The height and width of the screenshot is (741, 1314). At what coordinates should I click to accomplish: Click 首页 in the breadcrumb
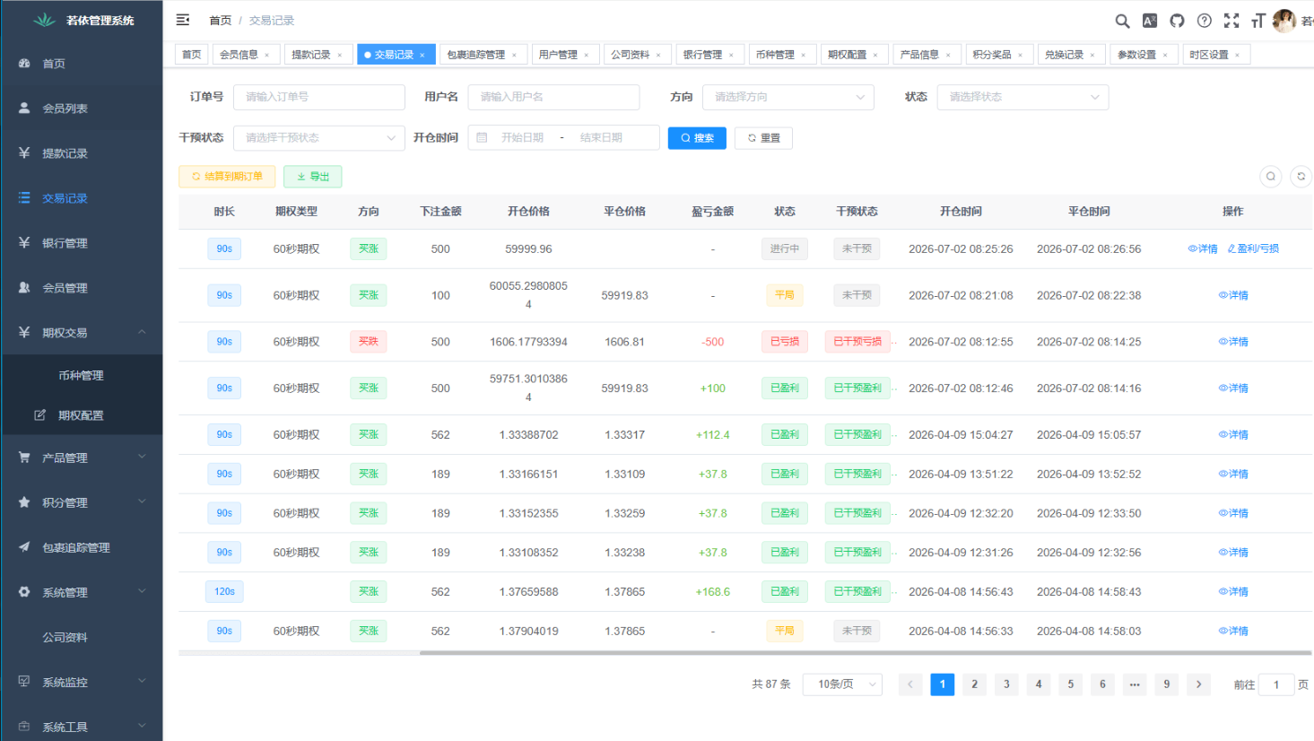pyautogui.click(x=221, y=21)
